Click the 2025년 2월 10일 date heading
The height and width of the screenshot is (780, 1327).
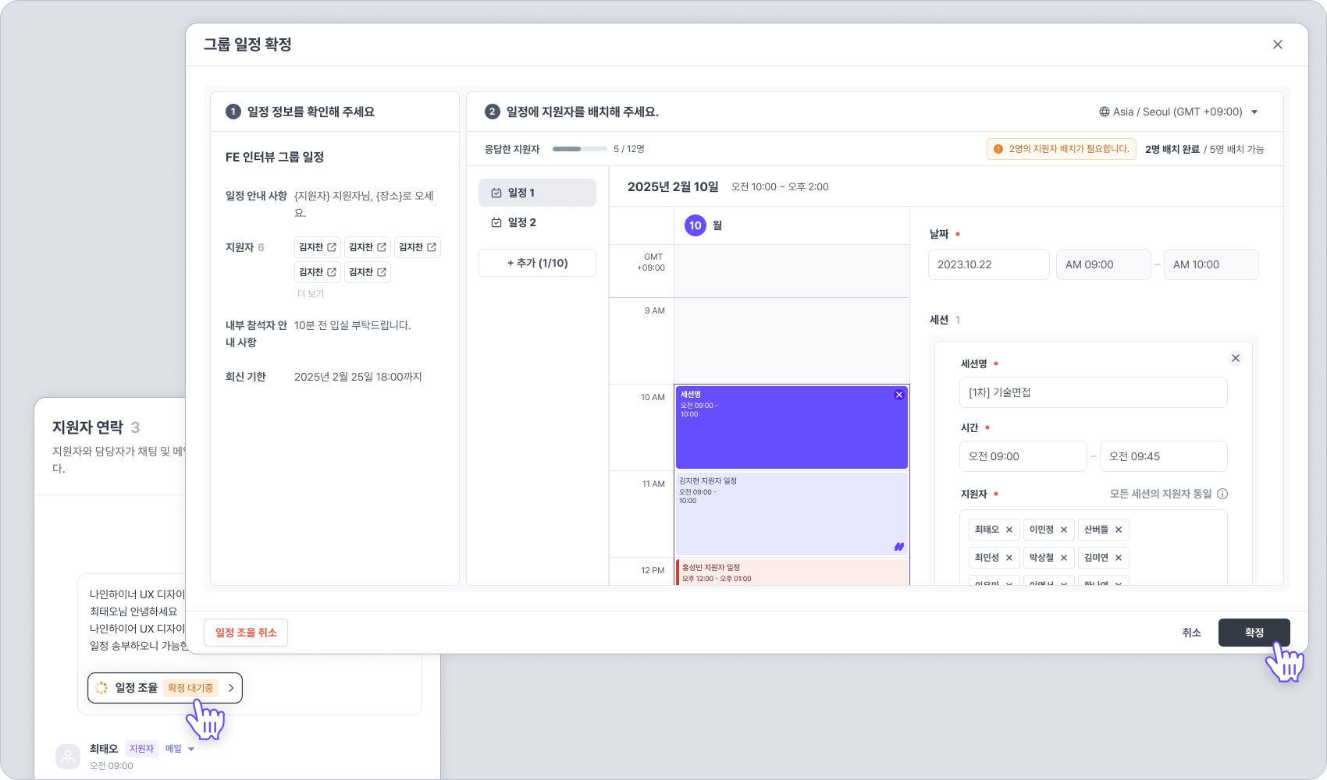point(673,186)
